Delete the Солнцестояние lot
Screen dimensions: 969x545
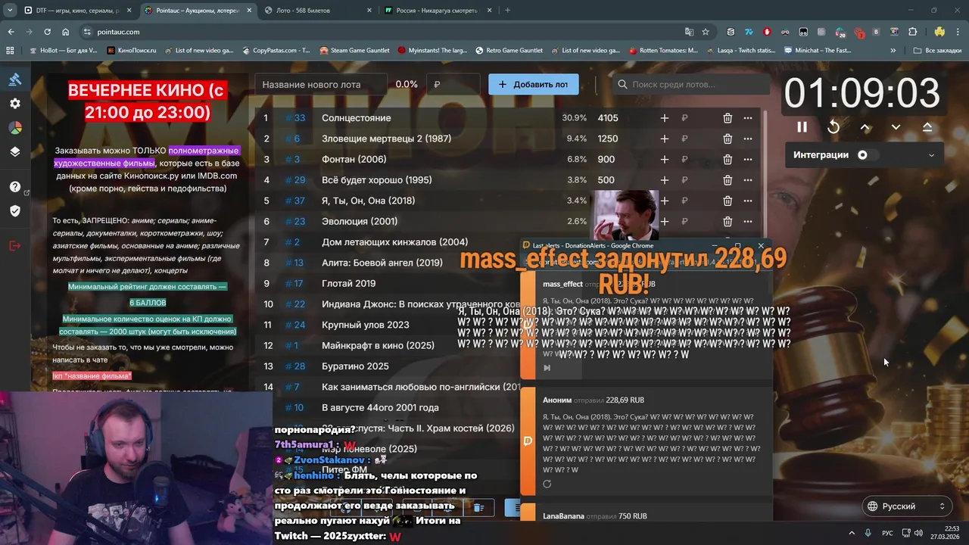(728, 118)
